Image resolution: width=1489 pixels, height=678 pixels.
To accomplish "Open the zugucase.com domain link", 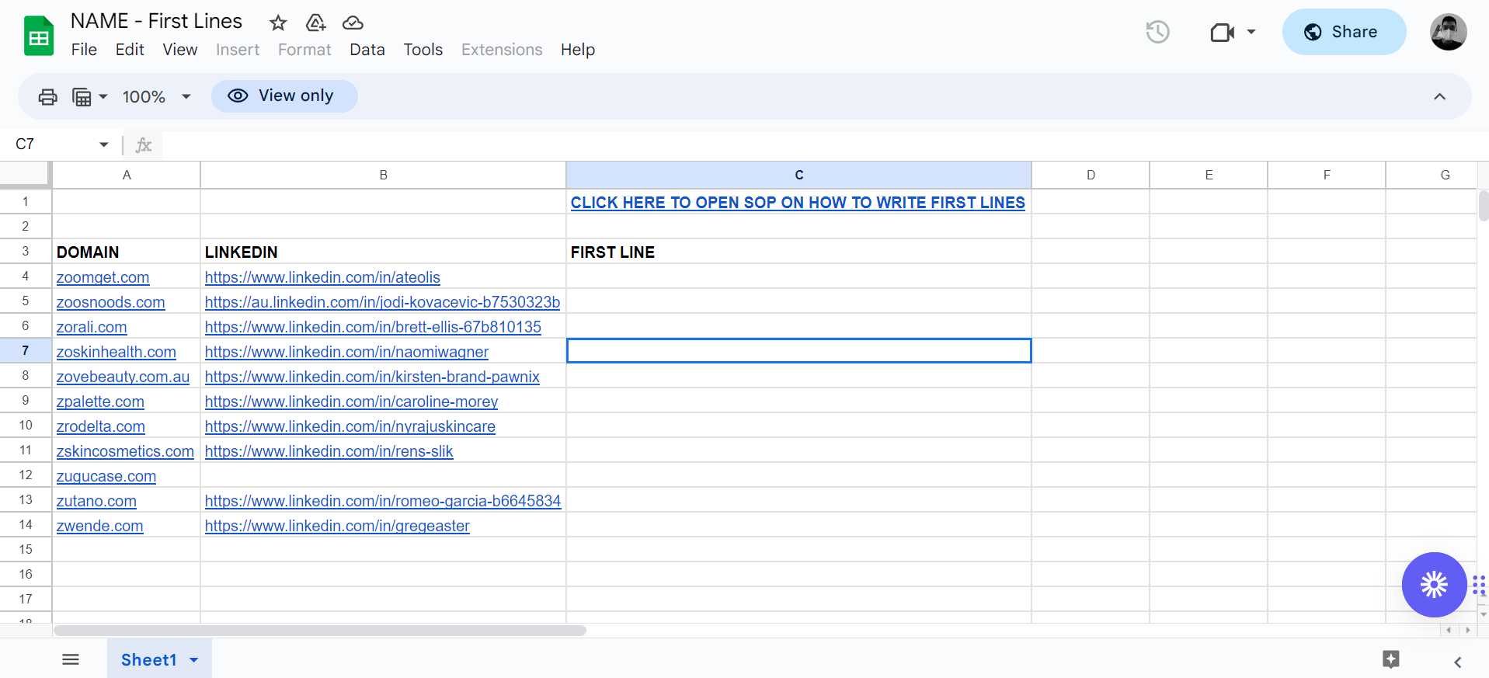I will (x=106, y=476).
